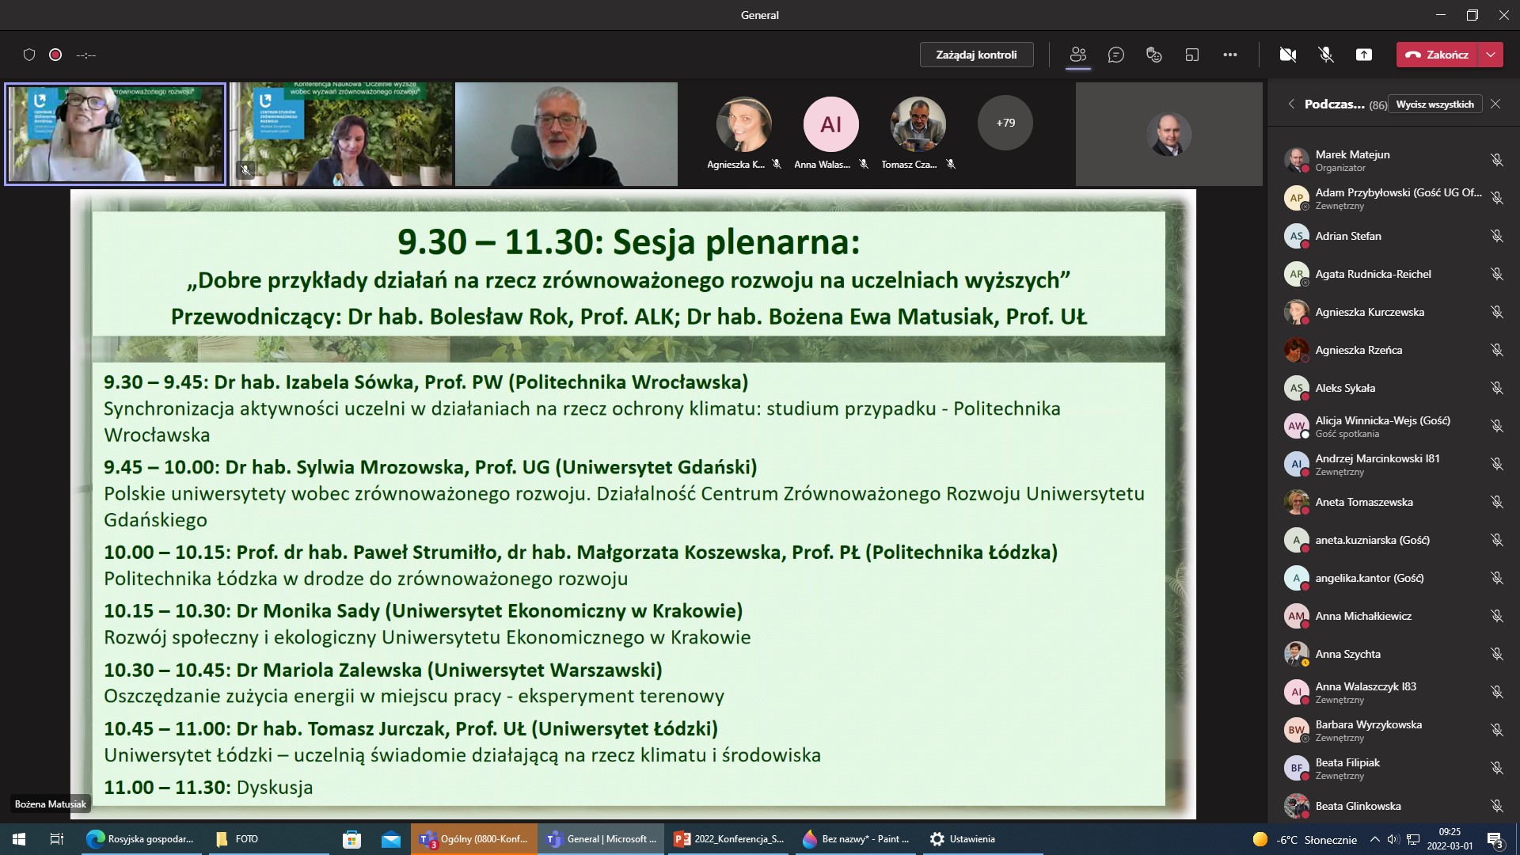Open the 2022_Konferencja PowerPoint from the taskbar
The image size is (1520, 855).
pos(728,838)
